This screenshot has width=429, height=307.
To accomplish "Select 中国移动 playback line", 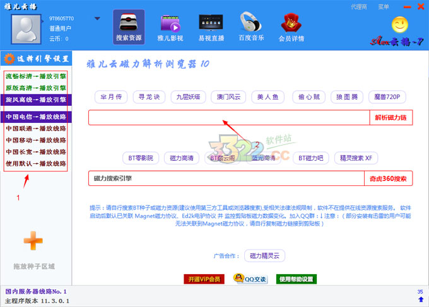I will pos(36,140).
